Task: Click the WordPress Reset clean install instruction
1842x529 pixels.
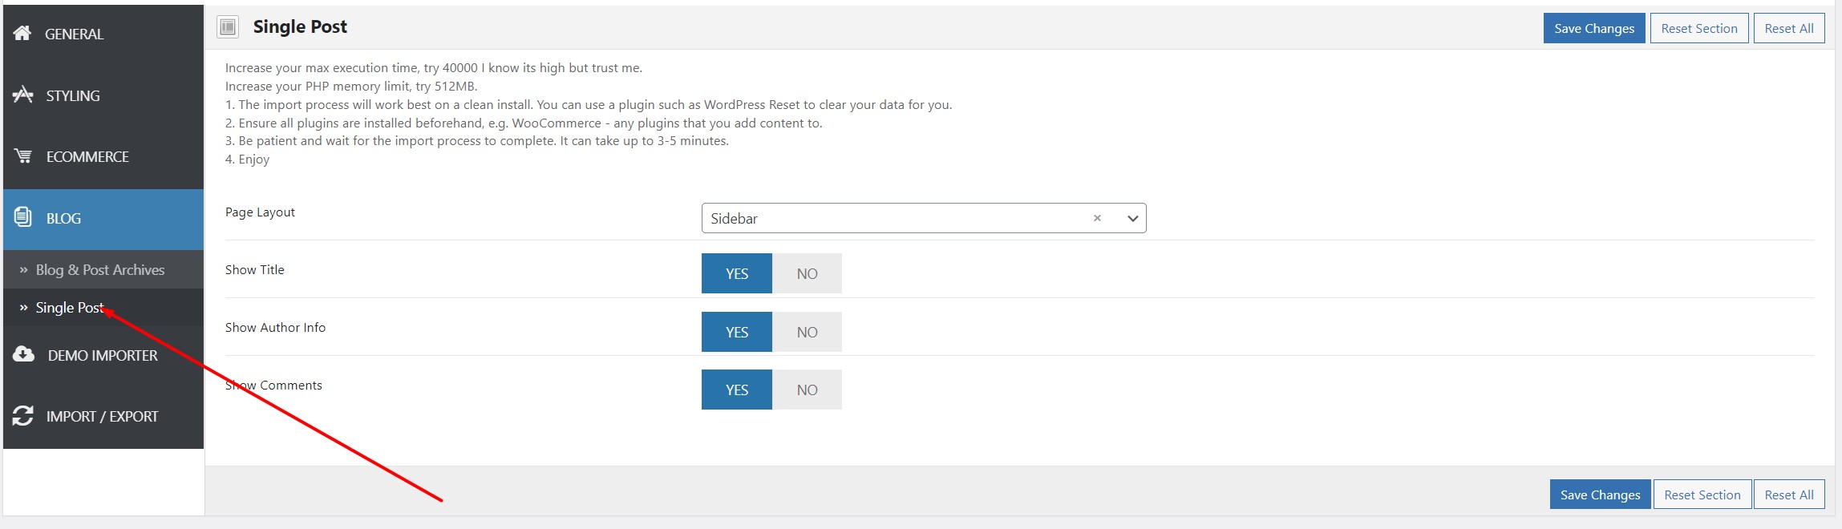Action: click(589, 104)
